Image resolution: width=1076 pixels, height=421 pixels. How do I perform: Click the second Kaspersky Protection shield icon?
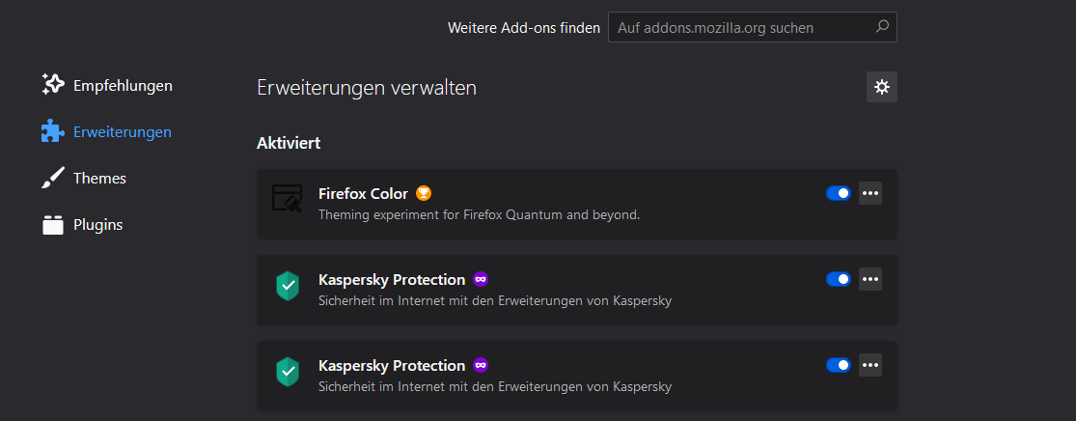click(x=288, y=371)
